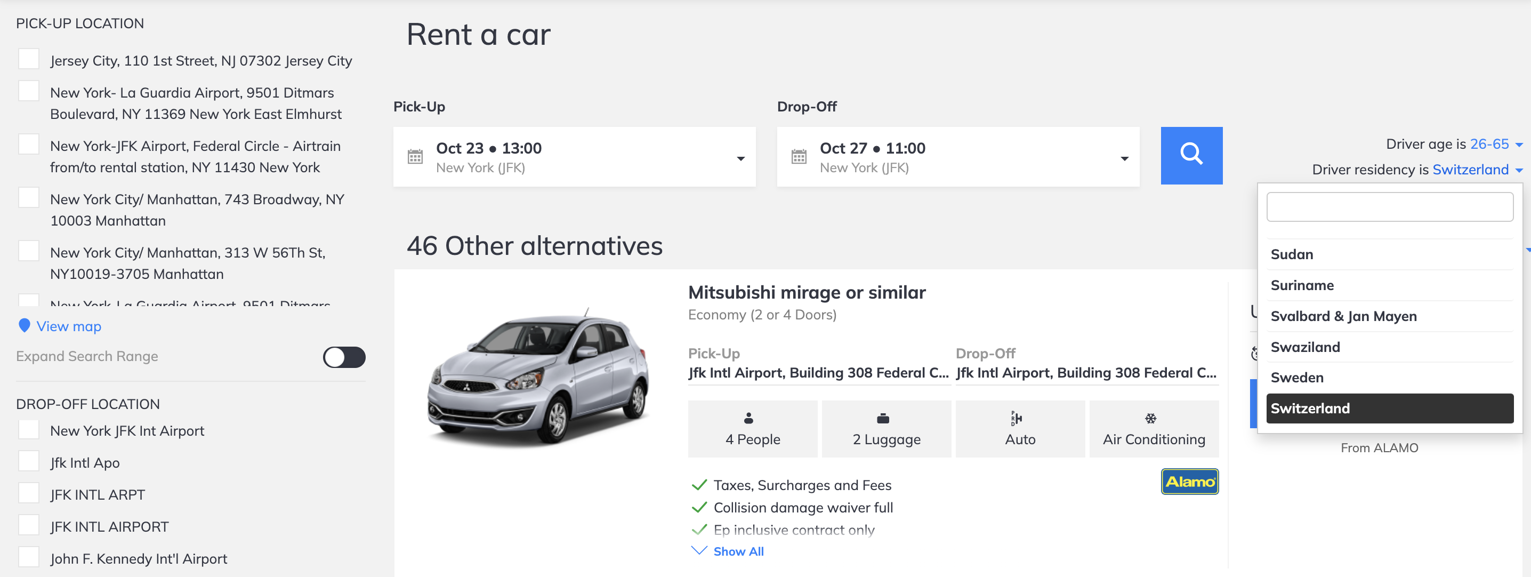This screenshot has height=577, width=1531.
Task: Click the Pick-Up calendar icon
Action: pos(415,156)
